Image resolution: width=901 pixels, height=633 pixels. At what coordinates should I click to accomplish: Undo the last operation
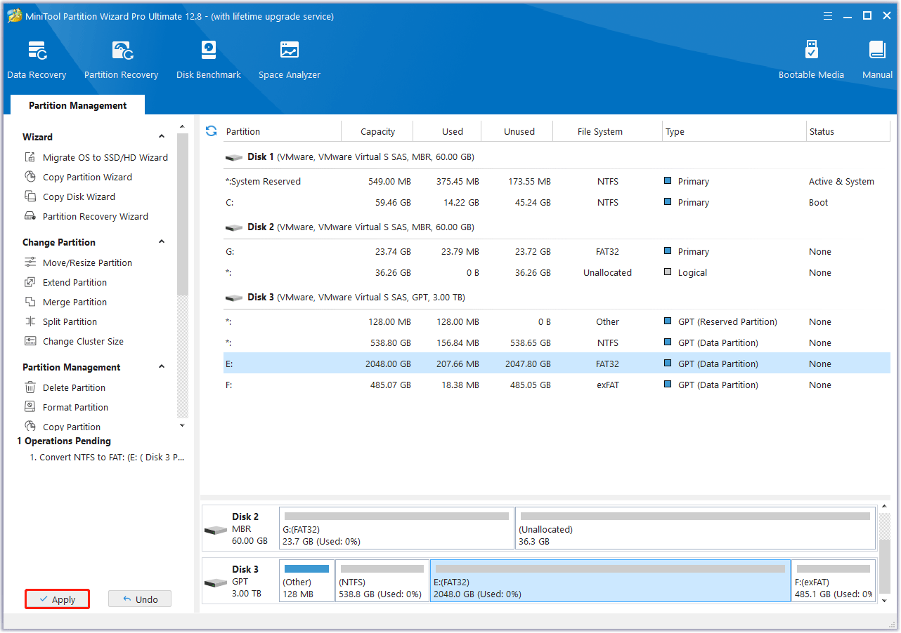point(140,599)
